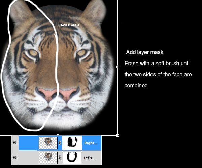Select the 'Lef si...' layer name
Screen dimensions: 202x168
pyautogui.click(x=90, y=157)
